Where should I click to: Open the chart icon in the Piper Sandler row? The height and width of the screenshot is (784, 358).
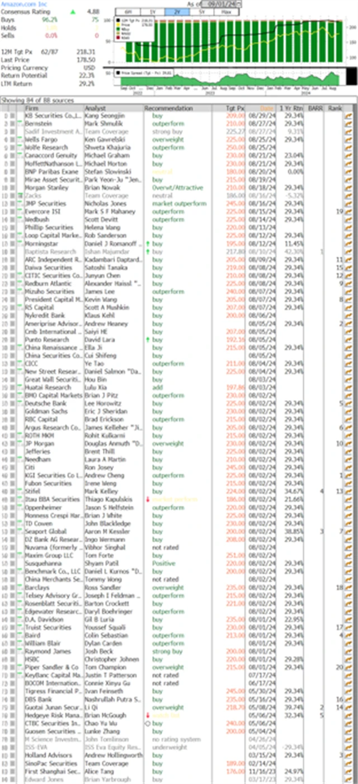click(x=348, y=666)
